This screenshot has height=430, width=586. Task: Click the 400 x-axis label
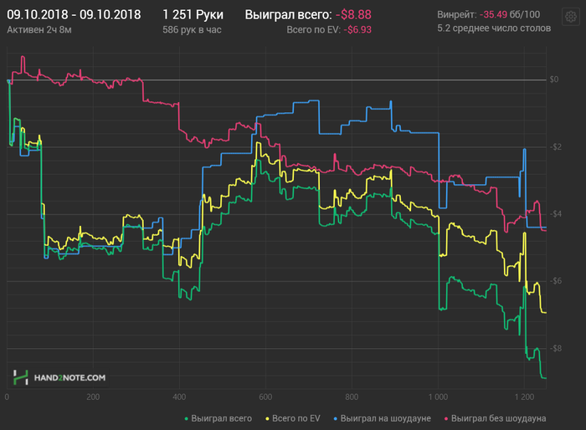(x=179, y=397)
